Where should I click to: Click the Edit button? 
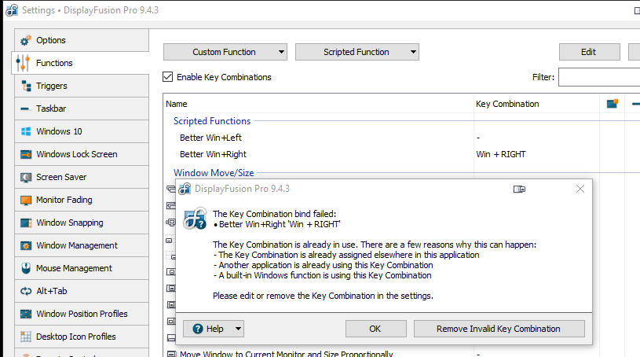pyautogui.click(x=589, y=52)
